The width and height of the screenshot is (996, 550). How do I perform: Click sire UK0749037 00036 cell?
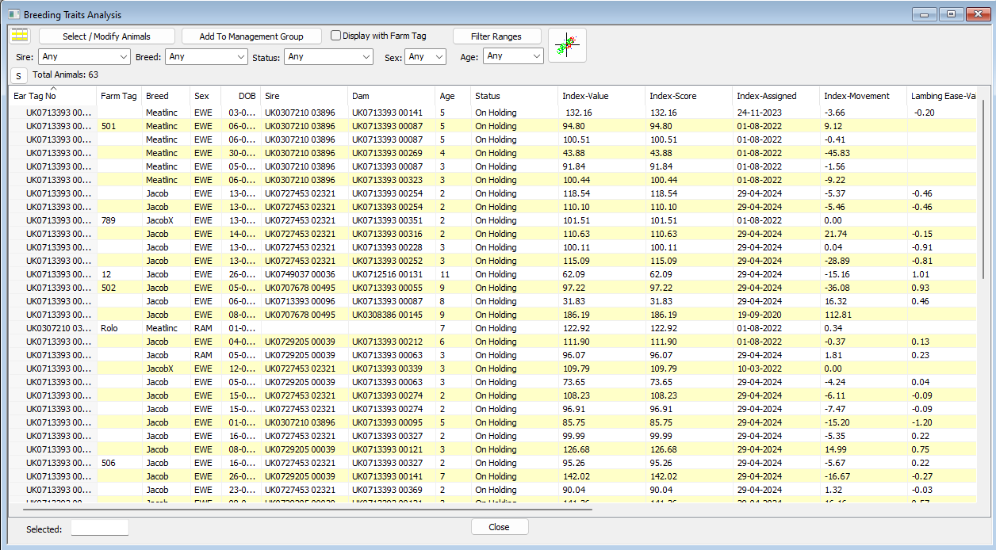(305, 274)
